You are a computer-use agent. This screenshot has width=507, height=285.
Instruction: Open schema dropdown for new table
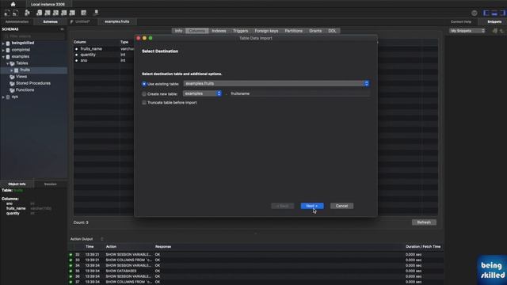203,93
